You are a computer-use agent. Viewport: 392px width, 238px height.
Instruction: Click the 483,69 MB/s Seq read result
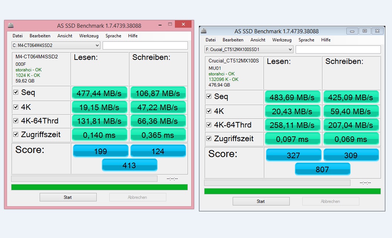292,97
